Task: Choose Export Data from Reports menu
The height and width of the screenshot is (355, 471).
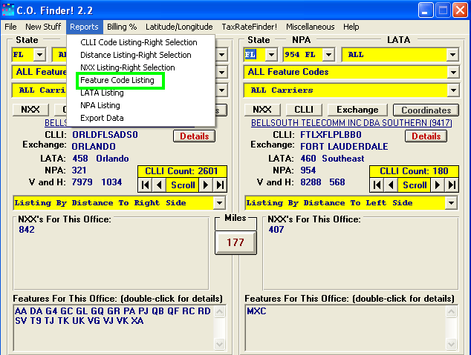Action: click(x=140, y=118)
